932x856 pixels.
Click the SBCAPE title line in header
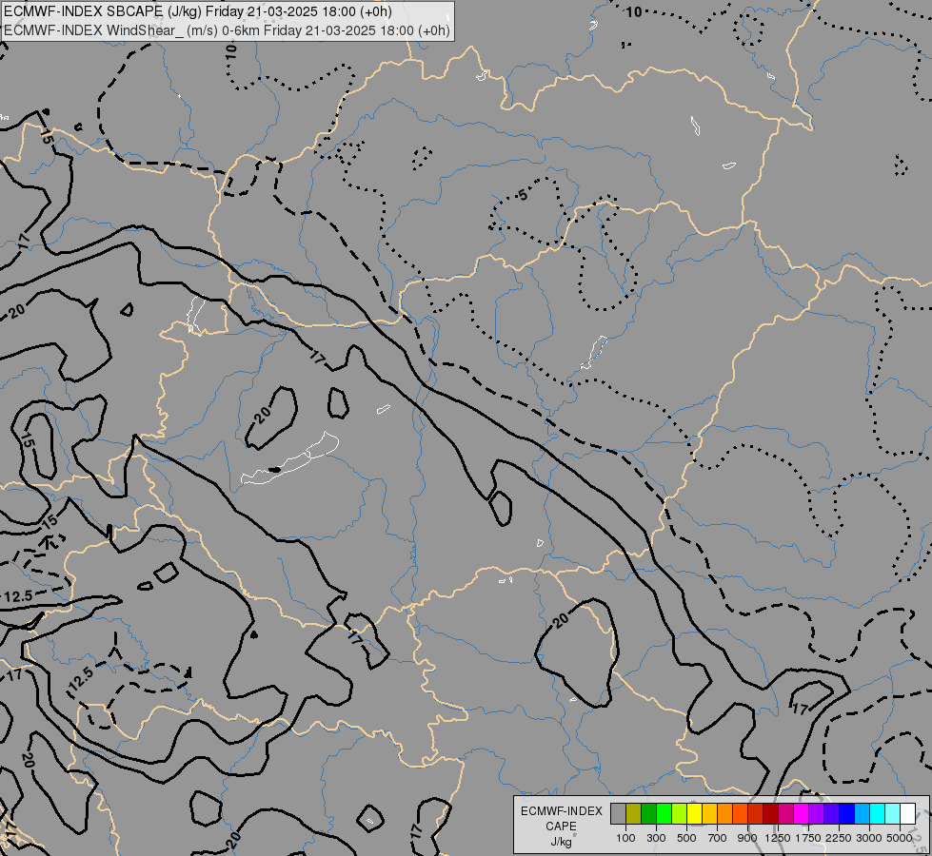tap(198, 11)
